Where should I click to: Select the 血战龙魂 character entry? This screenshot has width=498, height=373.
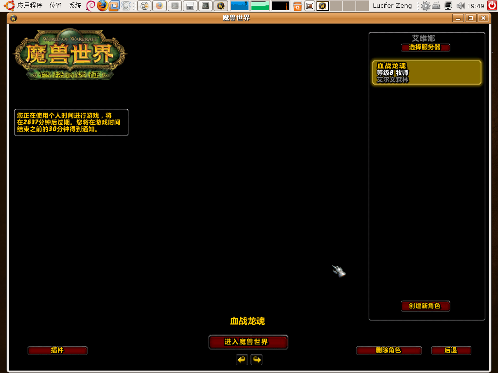point(427,73)
